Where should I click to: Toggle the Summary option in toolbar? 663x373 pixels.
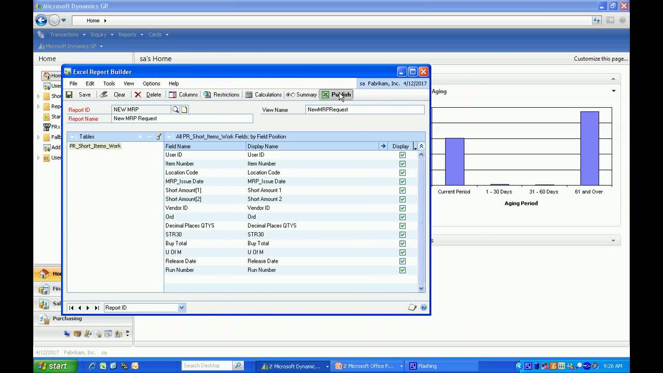click(301, 95)
